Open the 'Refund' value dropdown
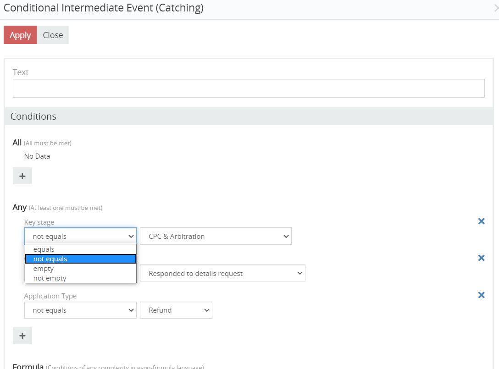The height and width of the screenshot is (369, 499). point(176,310)
